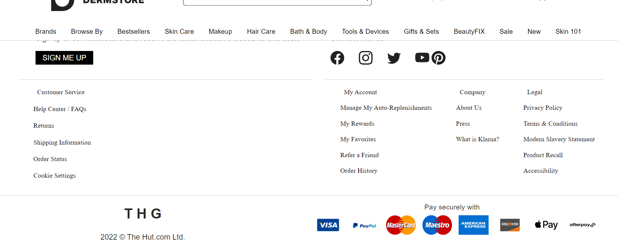Click the afterpay logo
This screenshot has width=618, height=250.
582,225
